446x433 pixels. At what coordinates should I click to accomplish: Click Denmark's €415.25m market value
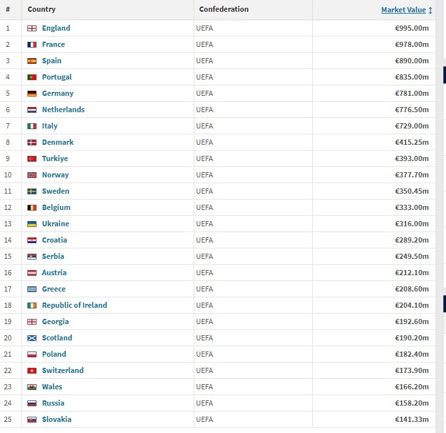[411, 142]
